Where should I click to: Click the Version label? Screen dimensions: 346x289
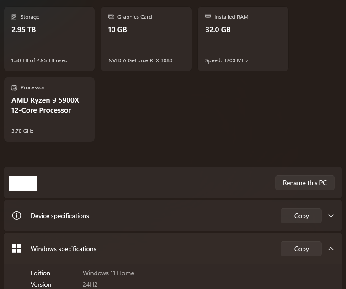click(x=41, y=284)
